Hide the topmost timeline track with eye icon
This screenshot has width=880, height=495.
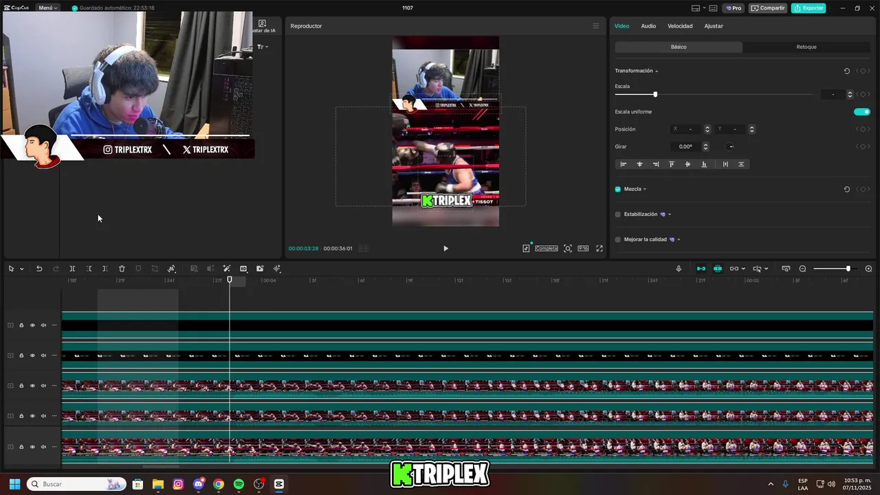click(32, 325)
